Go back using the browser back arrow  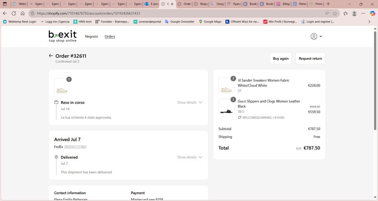(x=5, y=13)
